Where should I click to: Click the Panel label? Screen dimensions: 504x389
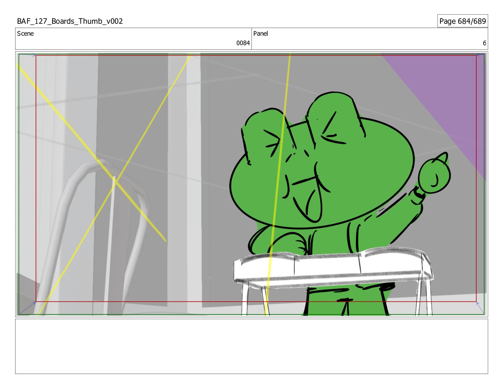click(261, 34)
